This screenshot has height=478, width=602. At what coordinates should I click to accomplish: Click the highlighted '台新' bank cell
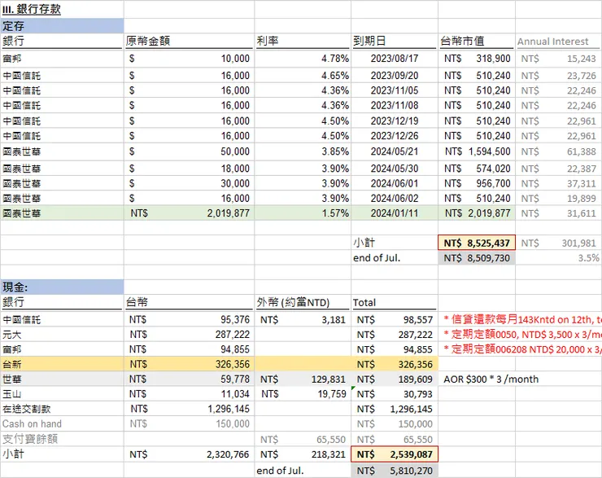62,364
